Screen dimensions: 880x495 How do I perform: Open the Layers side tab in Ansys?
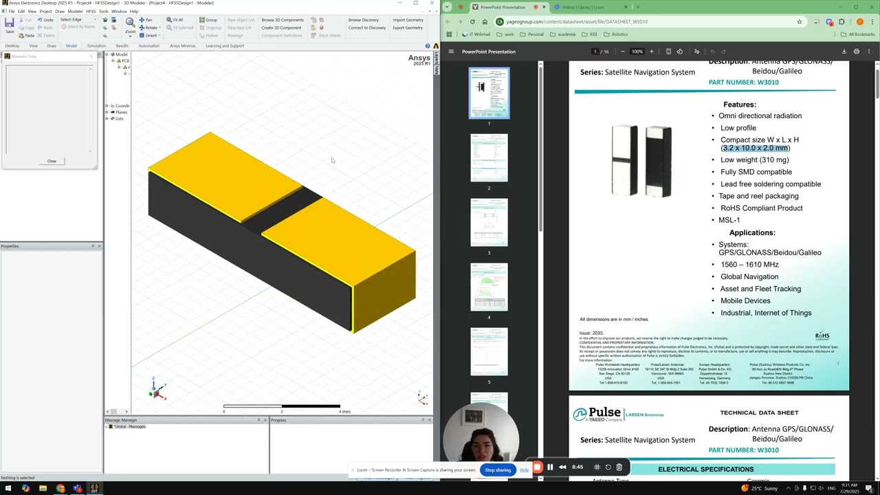click(x=436, y=56)
